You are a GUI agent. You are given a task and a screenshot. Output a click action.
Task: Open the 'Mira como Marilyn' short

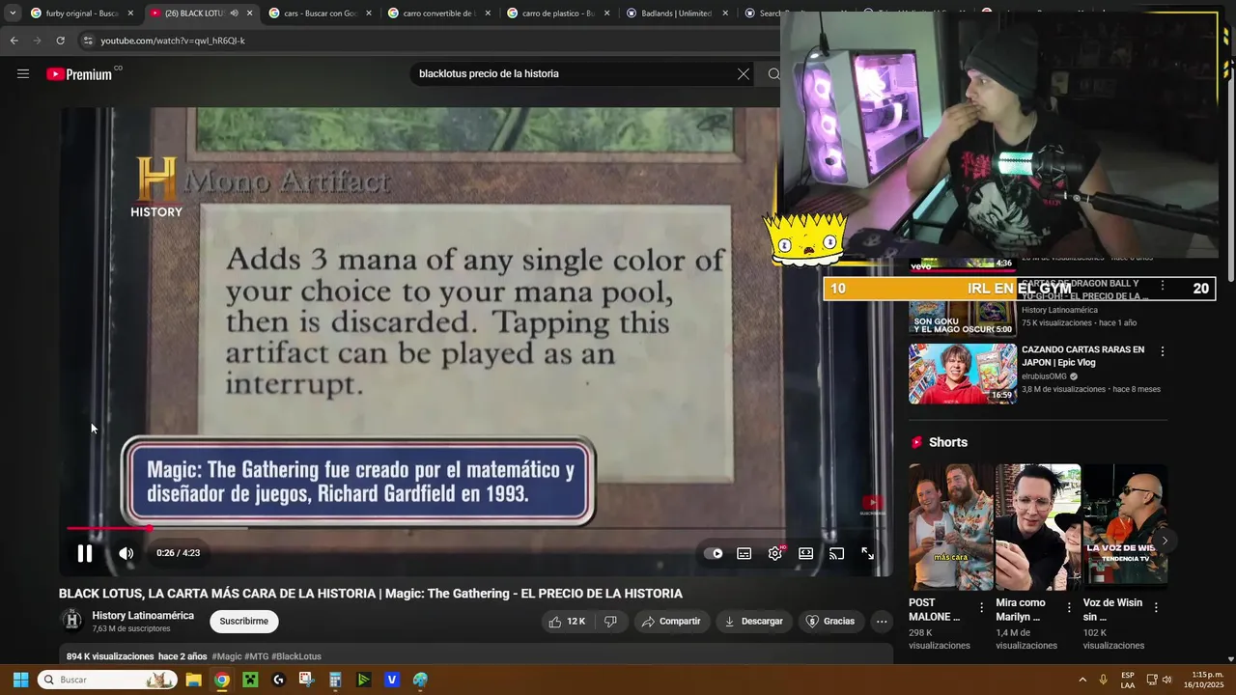(x=1038, y=526)
